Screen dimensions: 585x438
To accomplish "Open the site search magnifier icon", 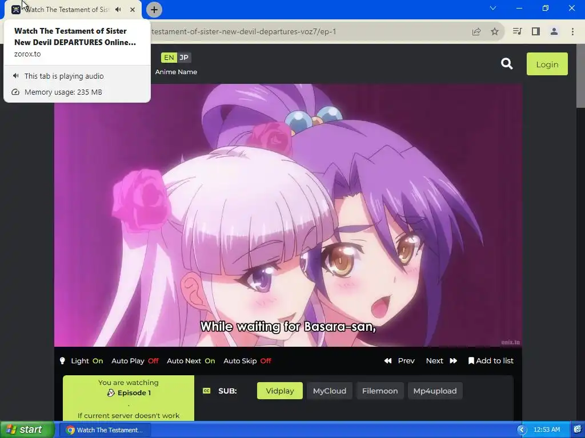I will [x=506, y=64].
